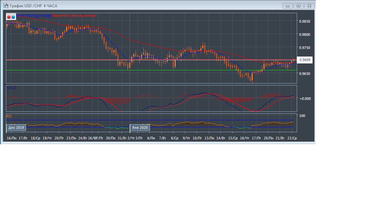
Task: Click the MACD indicator label
Action: [x=11, y=88]
